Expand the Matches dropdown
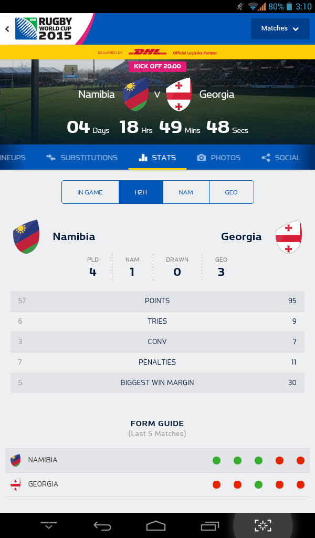The image size is (315, 538). coord(280,29)
